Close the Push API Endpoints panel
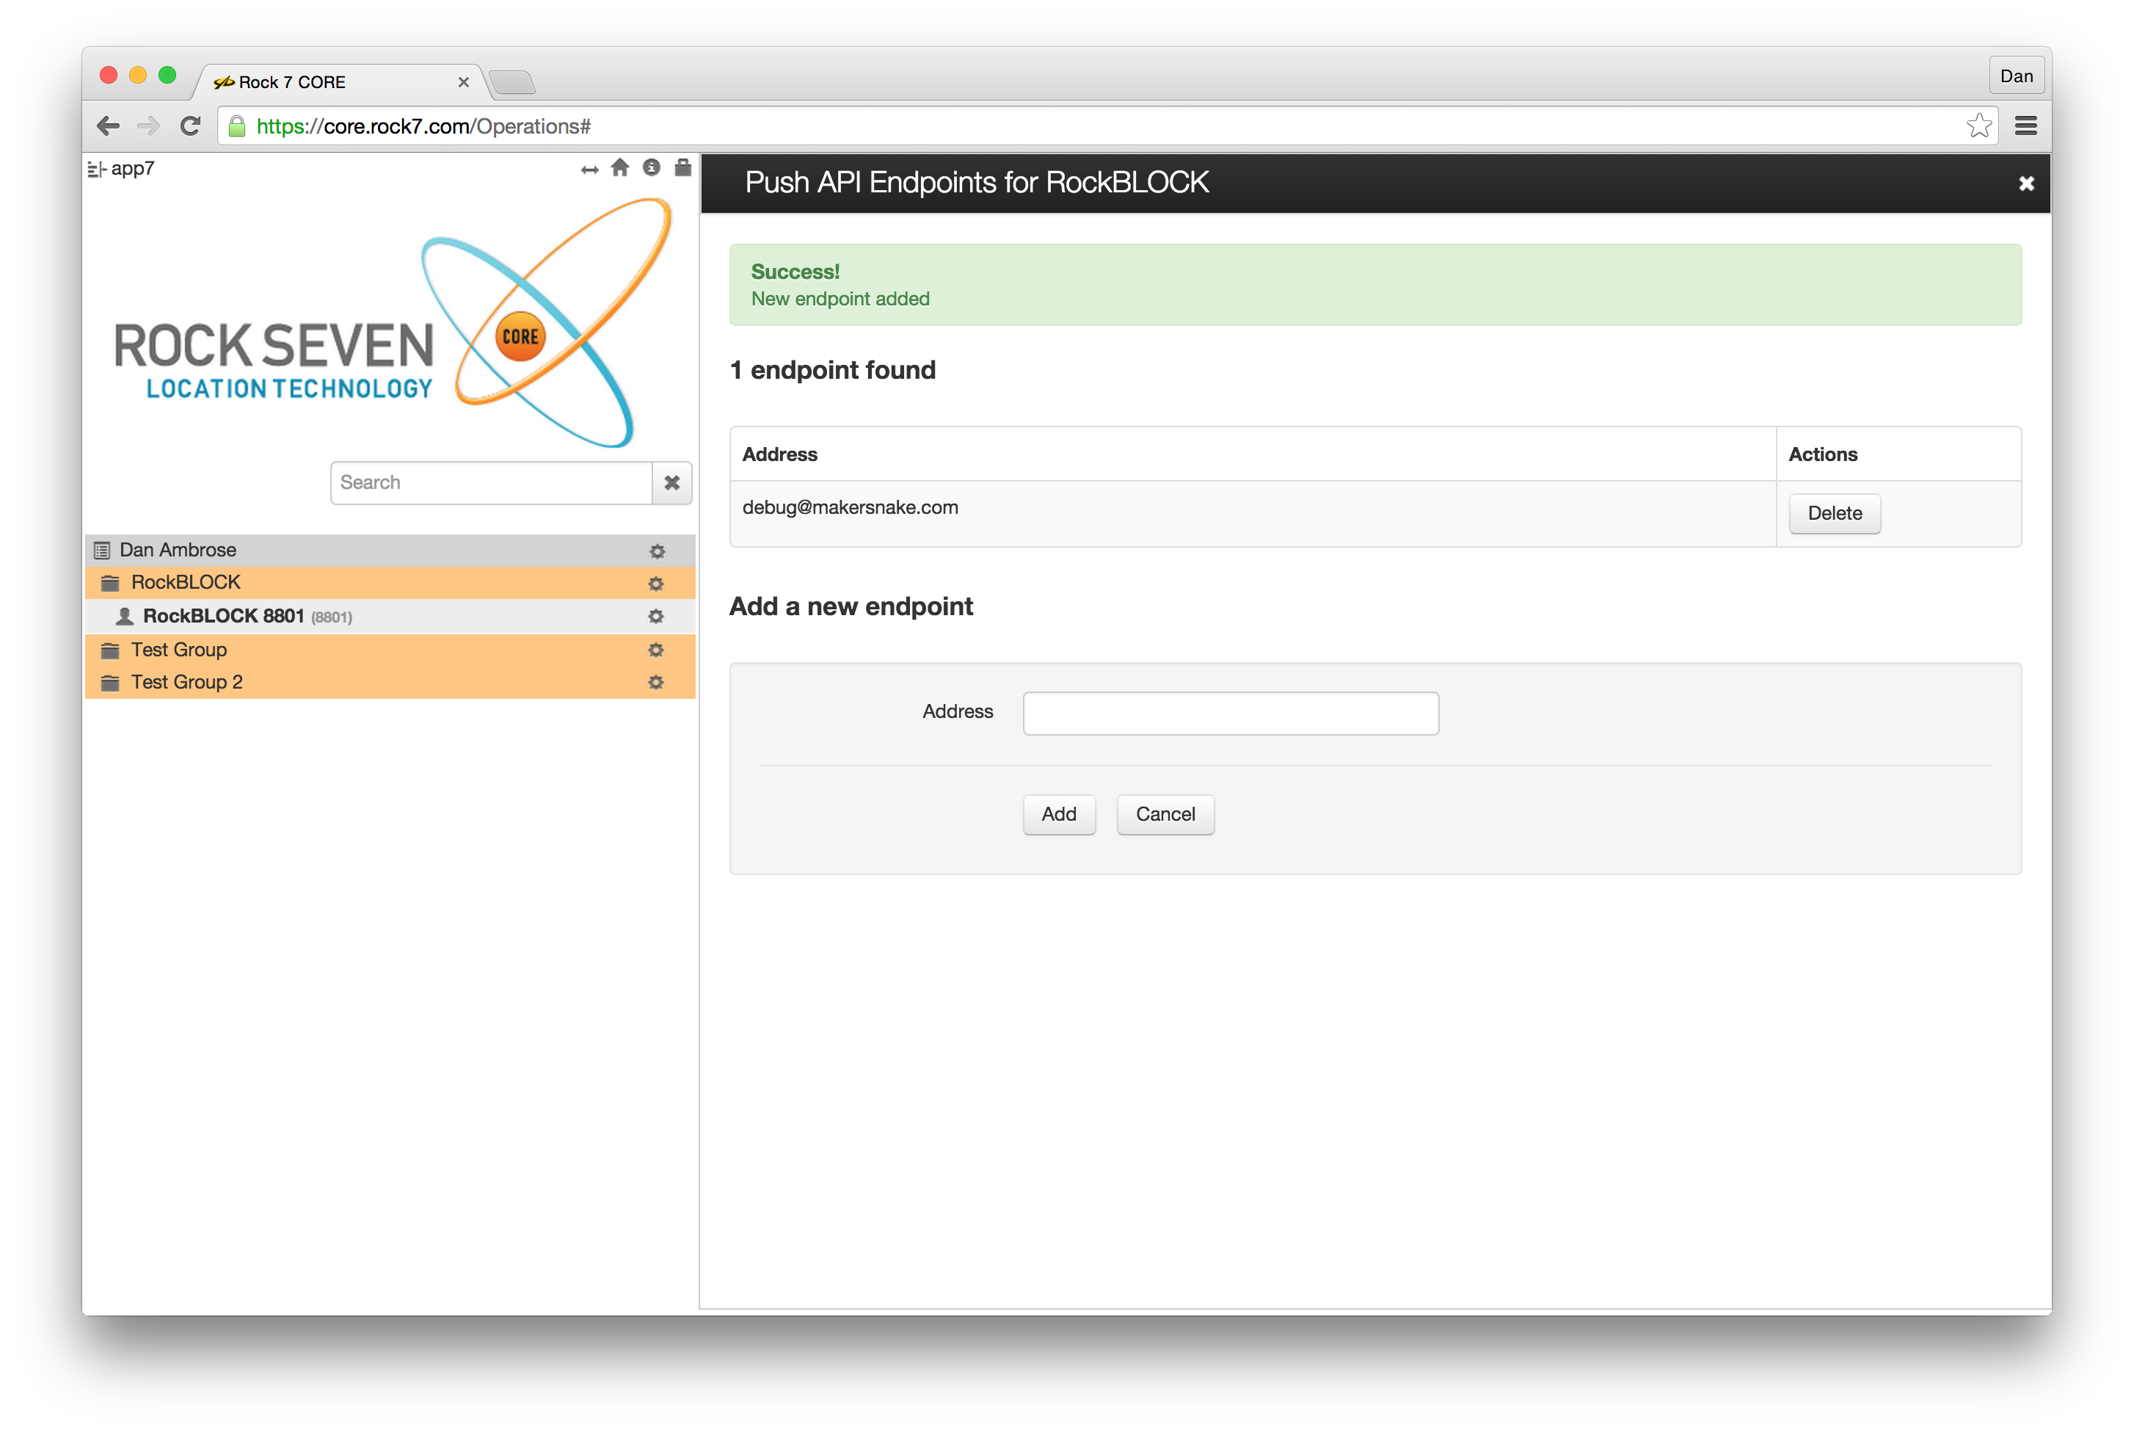Viewport: 2134px width, 1433px height. 2025,184
